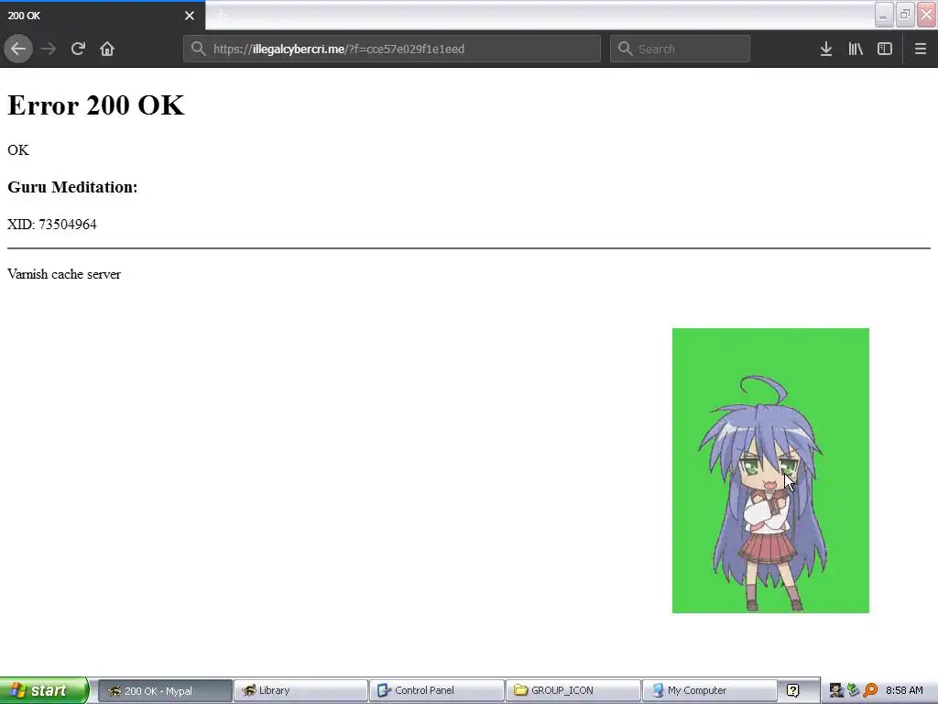Reload the current page
This screenshot has height=704, width=938.
coord(78,49)
